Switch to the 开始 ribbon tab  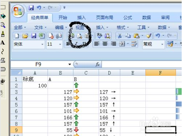(x=63, y=18)
